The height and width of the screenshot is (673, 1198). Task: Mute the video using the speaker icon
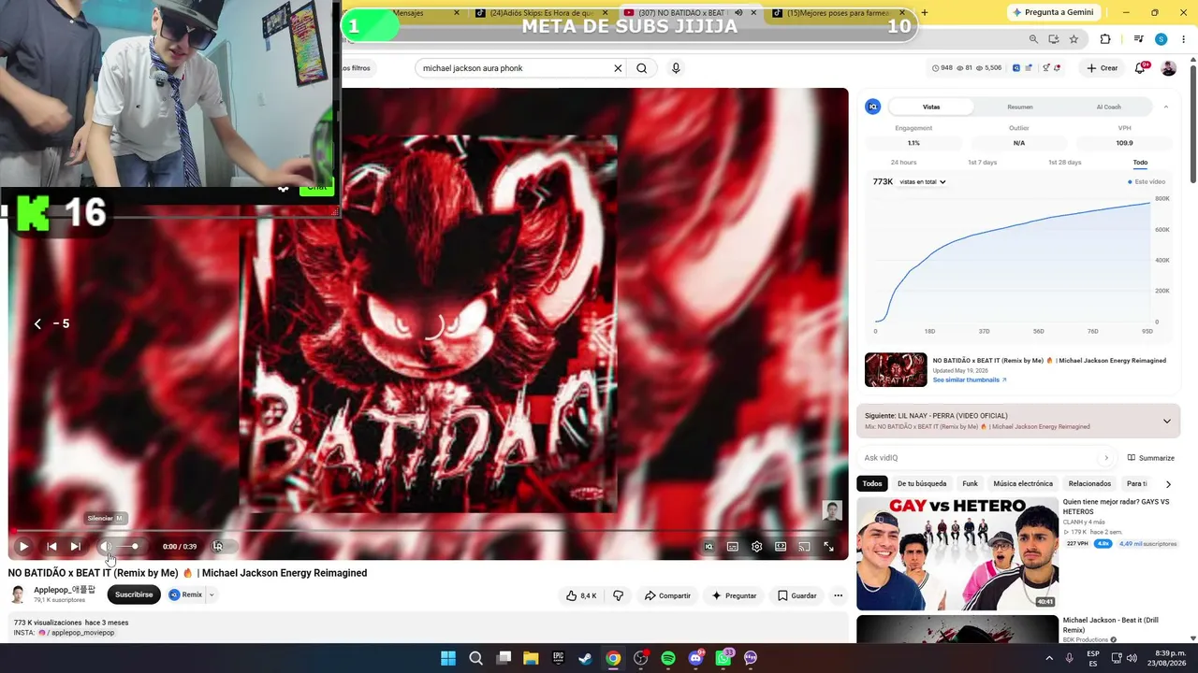(x=105, y=547)
